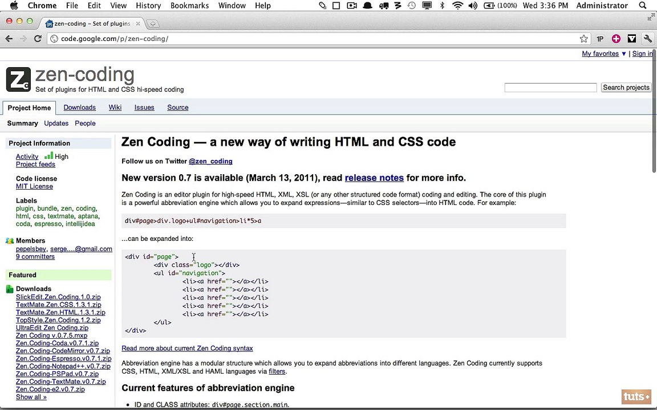Click the red plus extension icon

(616, 39)
